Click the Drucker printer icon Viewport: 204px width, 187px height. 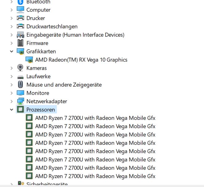click(20, 18)
